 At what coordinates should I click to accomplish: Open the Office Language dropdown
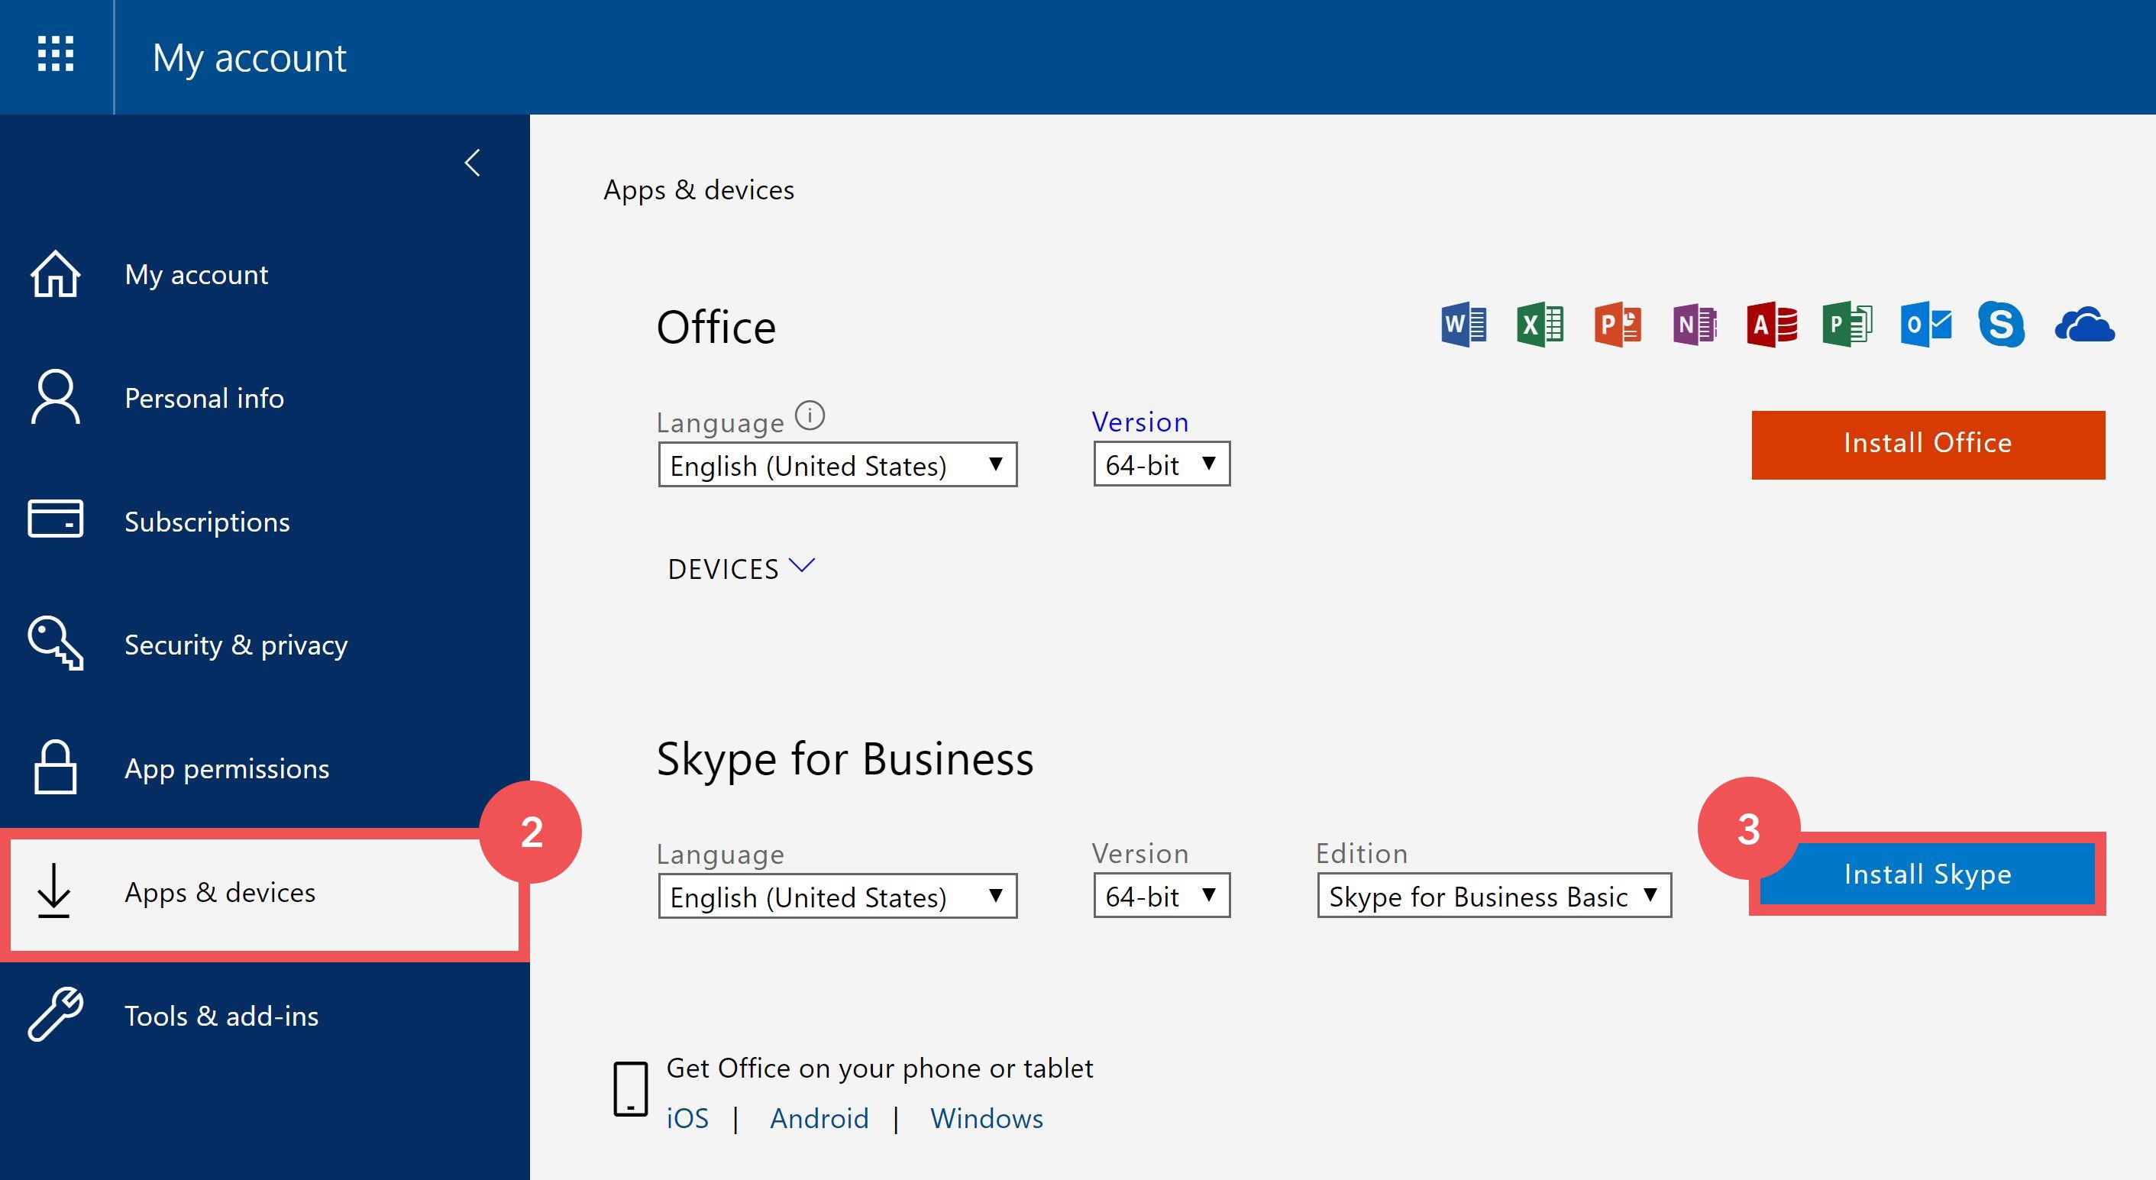coord(837,465)
